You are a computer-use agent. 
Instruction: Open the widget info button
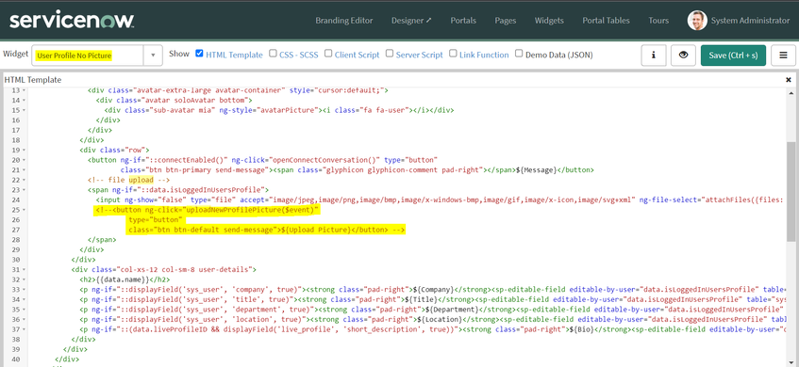click(654, 56)
